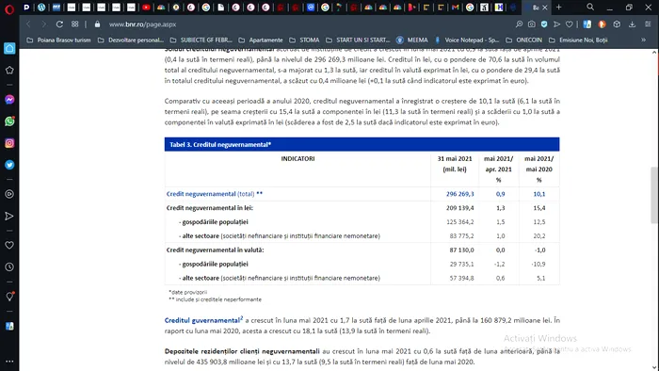Open Twitter in sidebar

click(x=9, y=165)
